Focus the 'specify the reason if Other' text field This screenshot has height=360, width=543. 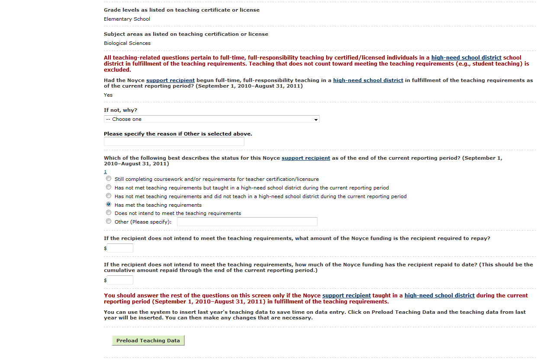(x=174, y=142)
